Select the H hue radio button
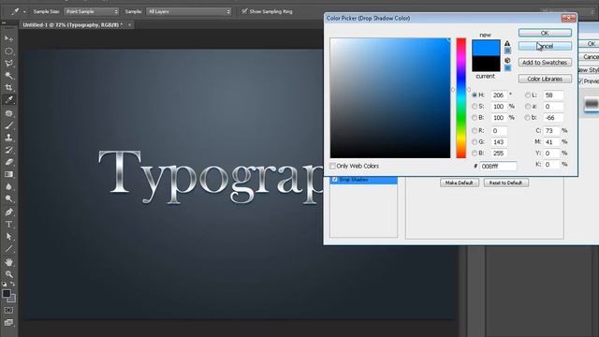Screen dimensions: 599x337 pyautogui.click(x=475, y=95)
